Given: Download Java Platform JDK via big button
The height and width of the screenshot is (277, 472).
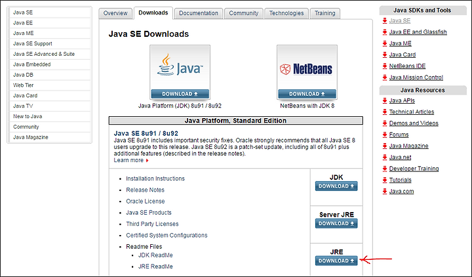Looking at the screenshot, I should (180, 94).
